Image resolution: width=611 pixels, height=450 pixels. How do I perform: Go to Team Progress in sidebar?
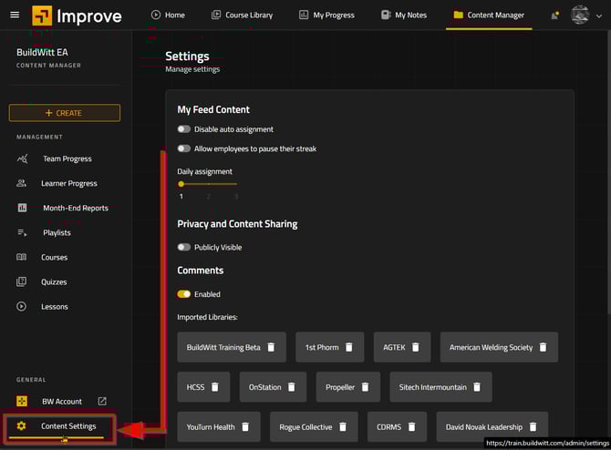coord(67,159)
